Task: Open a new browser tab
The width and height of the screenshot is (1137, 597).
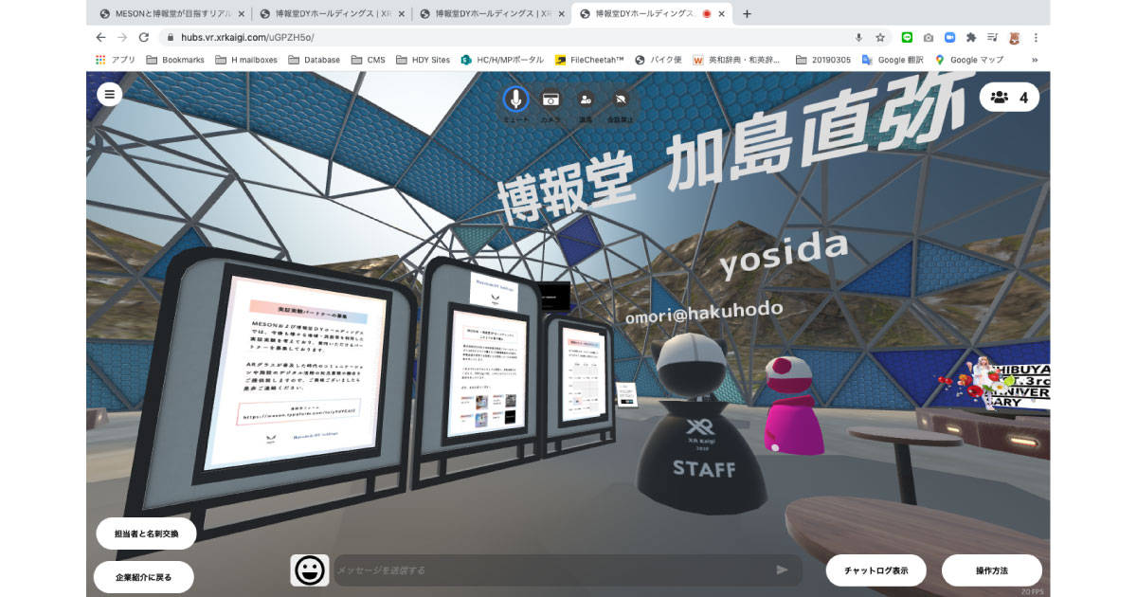Action: click(x=748, y=13)
